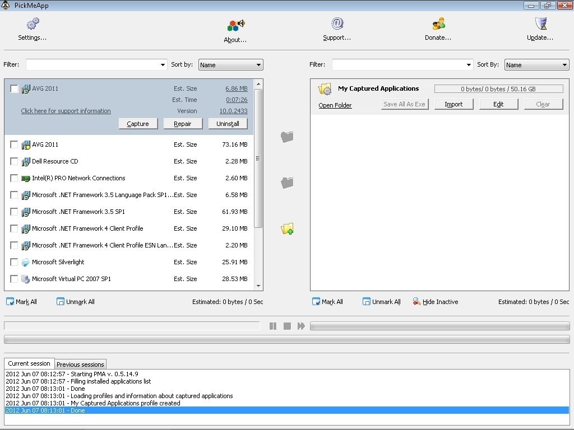Click the PickMeApp title bar logo
This screenshot has height=430, width=574.
6,5
